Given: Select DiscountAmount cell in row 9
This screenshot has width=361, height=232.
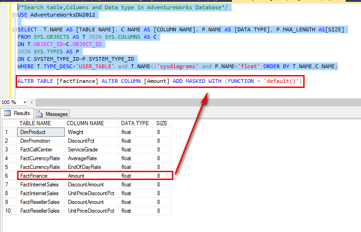Looking at the screenshot, I should coord(92,202).
